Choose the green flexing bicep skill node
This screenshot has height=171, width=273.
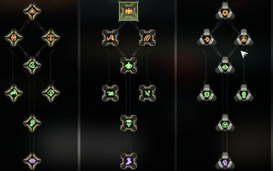click(32, 123)
